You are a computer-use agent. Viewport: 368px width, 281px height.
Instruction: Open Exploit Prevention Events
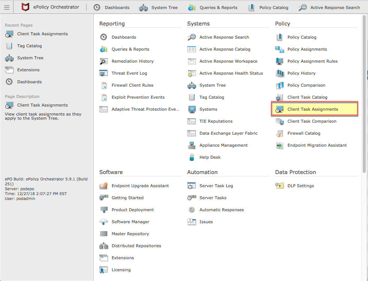pyautogui.click(x=138, y=97)
